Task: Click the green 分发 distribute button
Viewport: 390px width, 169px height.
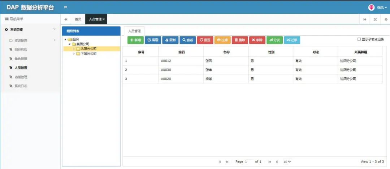Action: 274,40
